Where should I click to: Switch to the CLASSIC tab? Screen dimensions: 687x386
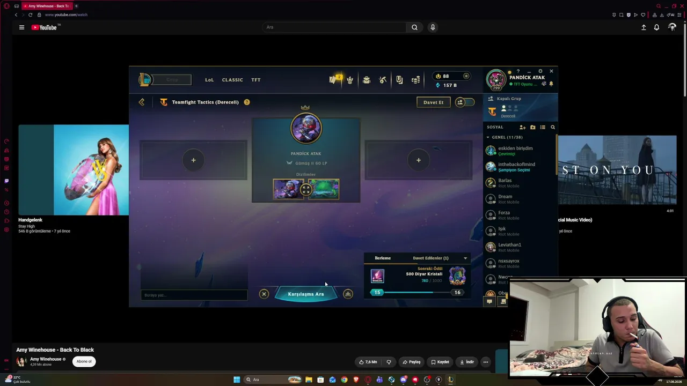click(x=232, y=80)
